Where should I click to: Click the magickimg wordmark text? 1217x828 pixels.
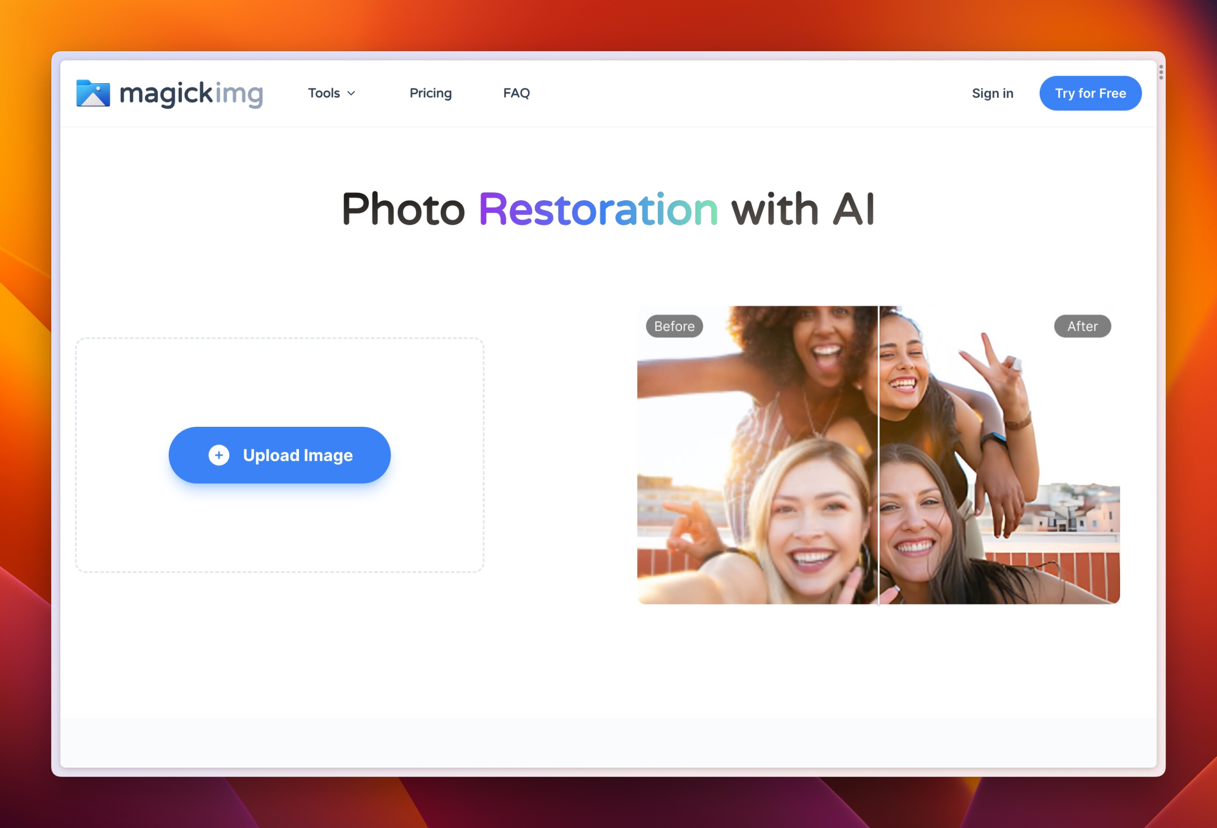click(x=191, y=93)
